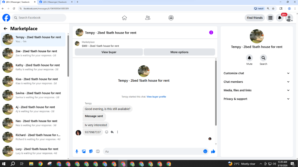
Task: Open browser zoom magnifier icon
Action: tap(268, 8)
